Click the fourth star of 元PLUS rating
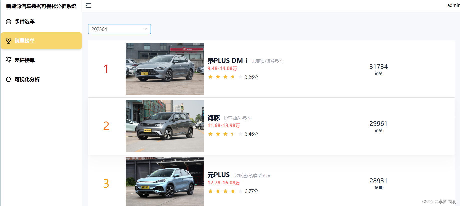 tap(233, 191)
